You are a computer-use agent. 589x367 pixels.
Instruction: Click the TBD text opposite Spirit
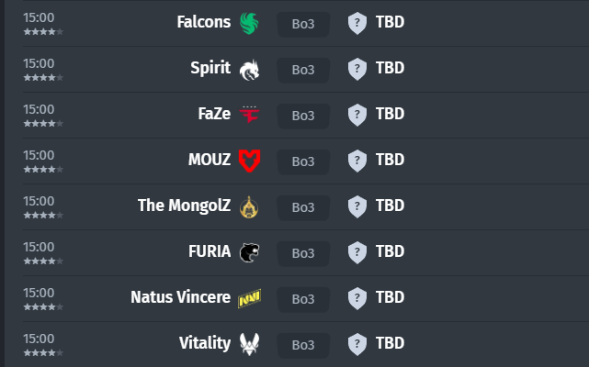coord(391,68)
